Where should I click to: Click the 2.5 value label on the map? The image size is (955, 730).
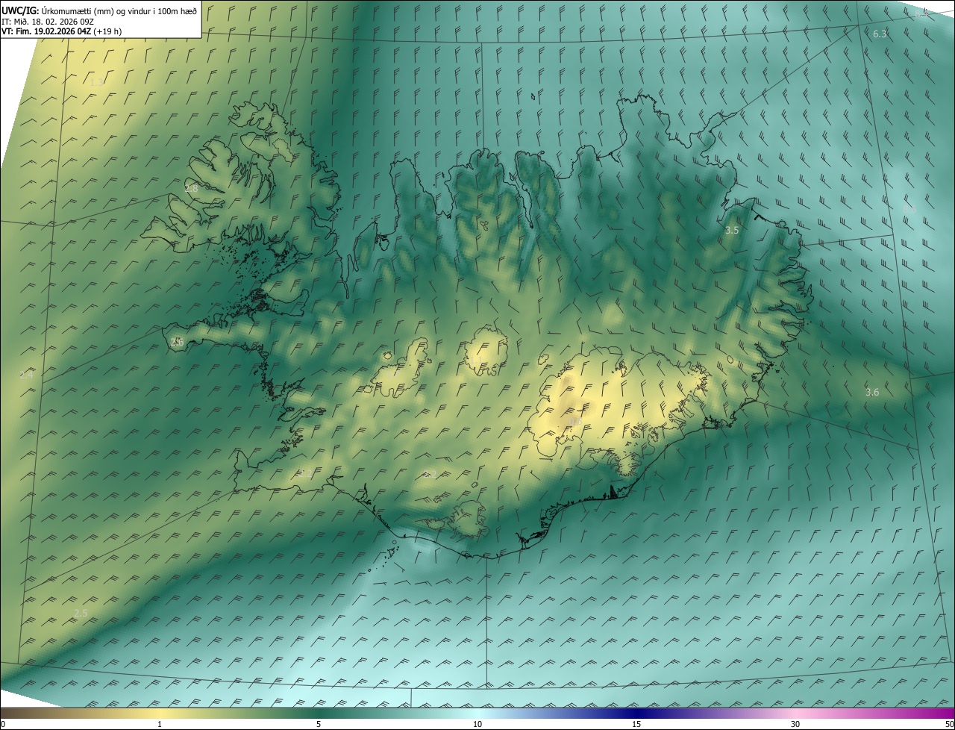(81, 613)
